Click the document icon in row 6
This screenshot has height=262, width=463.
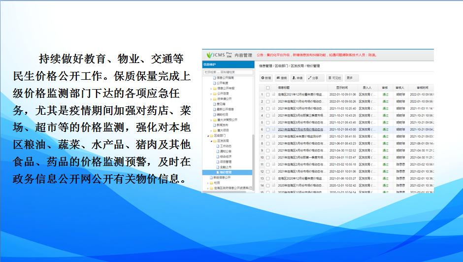tap(274, 130)
